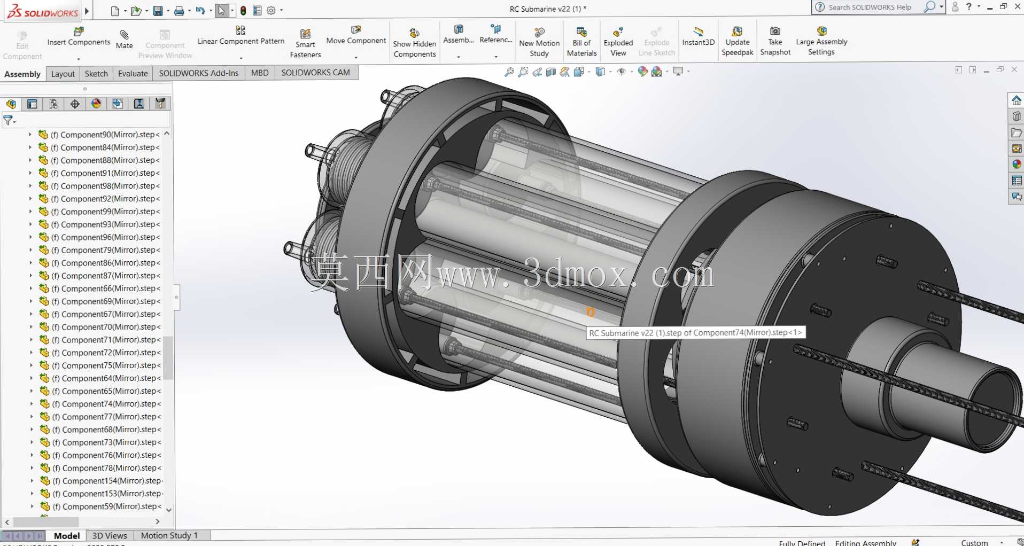1024x546 pixels.
Task: Expand Reference Geometry dropdown arrow
Action: (x=496, y=57)
